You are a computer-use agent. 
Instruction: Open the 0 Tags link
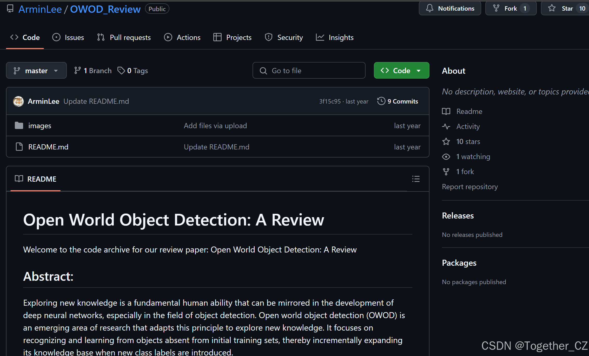point(133,71)
